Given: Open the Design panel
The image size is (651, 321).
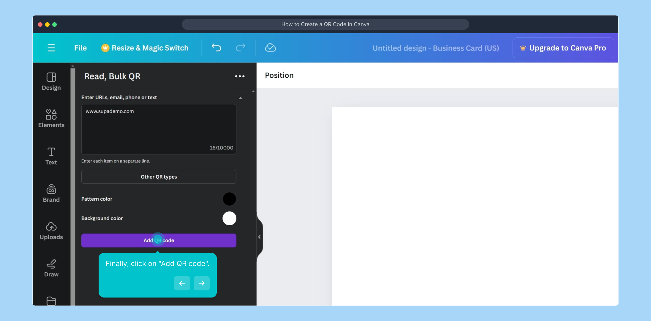Looking at the screenshot, I should pos(51,82).
